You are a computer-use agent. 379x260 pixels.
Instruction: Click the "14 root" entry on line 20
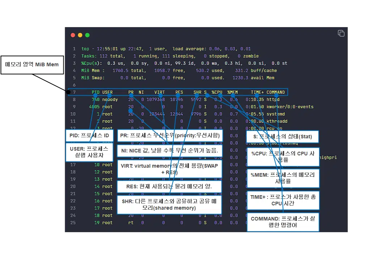[104, 187]
